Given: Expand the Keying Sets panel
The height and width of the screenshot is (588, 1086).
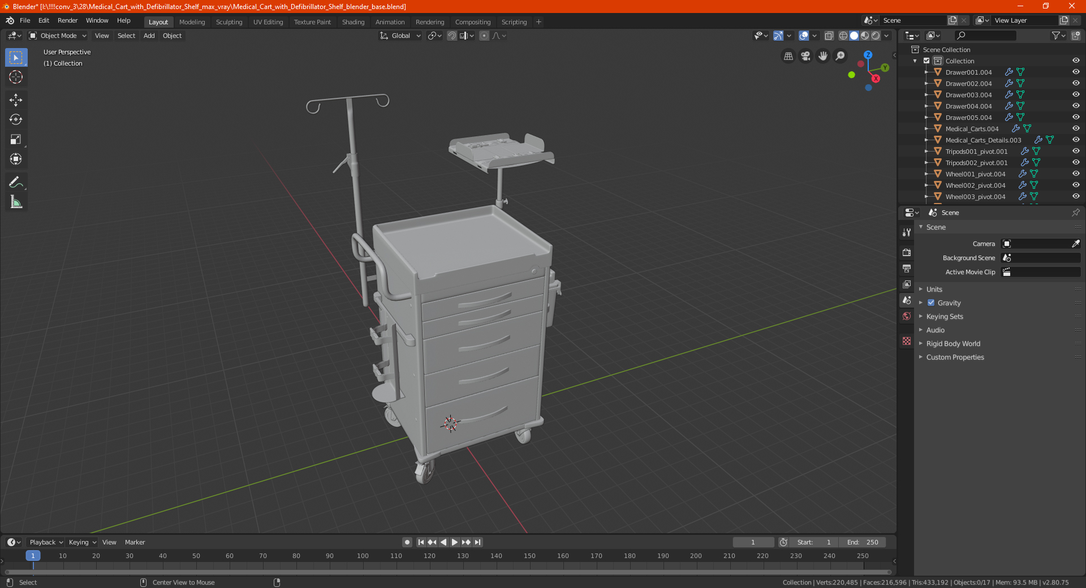Looking at the screenshot, I should 945,317.
